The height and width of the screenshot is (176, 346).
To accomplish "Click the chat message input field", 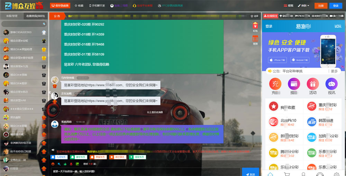I will click(x=145, y=171).
